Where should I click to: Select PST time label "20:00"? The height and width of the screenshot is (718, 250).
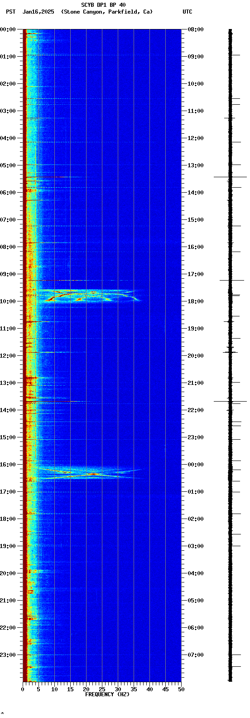8,573
